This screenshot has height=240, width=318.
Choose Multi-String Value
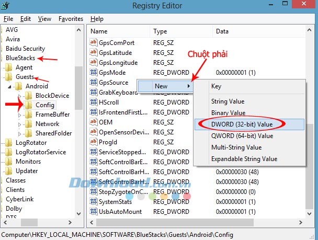(249, 147)
